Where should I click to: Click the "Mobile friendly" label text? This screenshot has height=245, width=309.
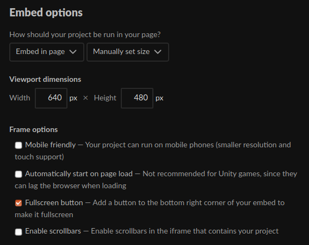51,145
